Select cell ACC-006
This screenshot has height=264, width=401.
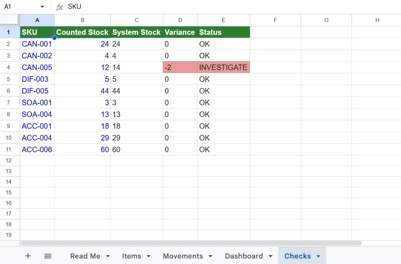37,149
